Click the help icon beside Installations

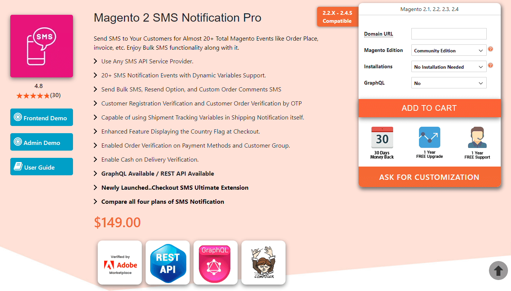pyautogui.click(x=490, y=66)
